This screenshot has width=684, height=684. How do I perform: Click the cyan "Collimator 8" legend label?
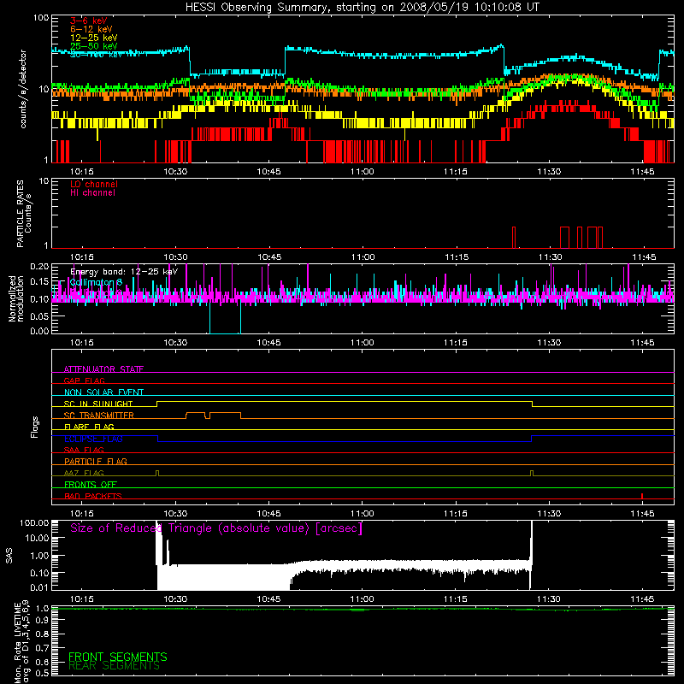[x=96, y=282]
